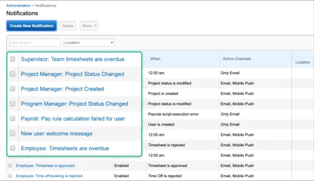Go to Administration breadcrumb link
This screenshot has width=314, height=181.
tap(19, 6)
